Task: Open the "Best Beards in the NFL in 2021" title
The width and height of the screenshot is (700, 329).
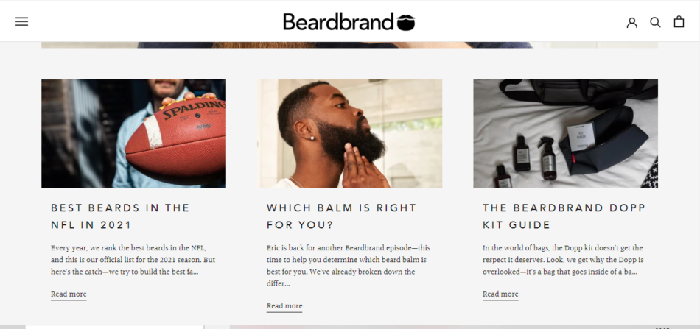Action: click(120, 216)
